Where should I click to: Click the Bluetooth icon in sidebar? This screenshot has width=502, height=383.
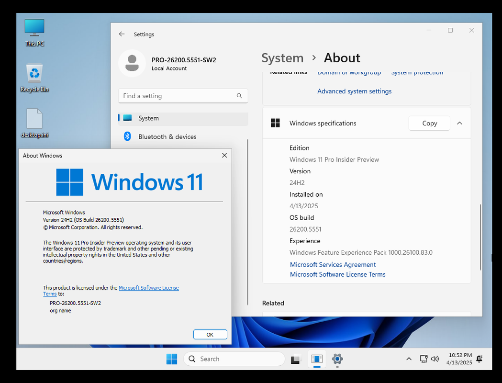pos(127,136)
